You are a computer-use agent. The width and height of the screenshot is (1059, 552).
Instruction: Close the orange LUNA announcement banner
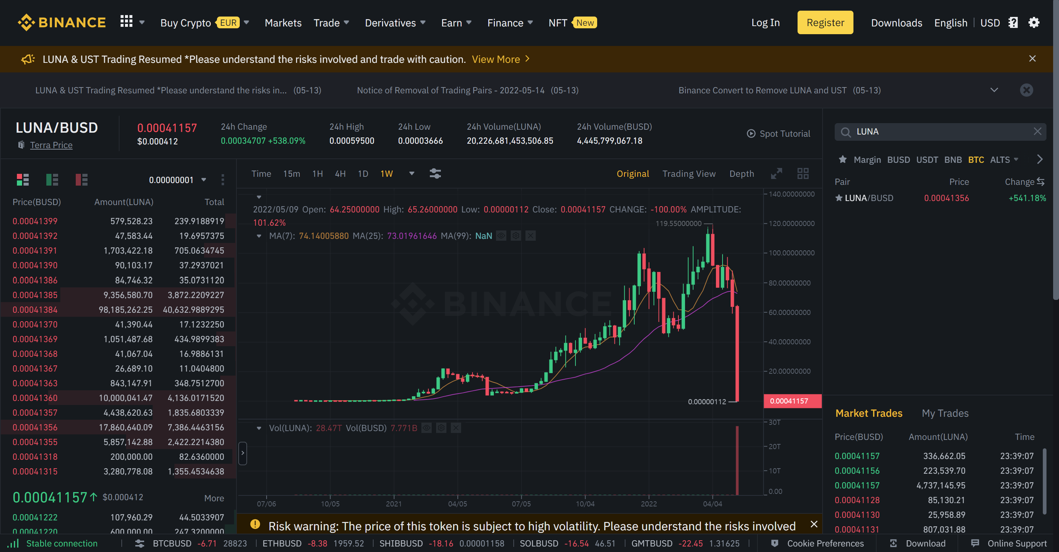click(1032, 59)
